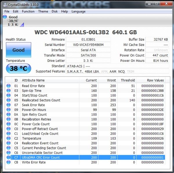Viewport: 174px width, 173px height.
Task: Select the Read Error Rate attribute name
Action: pyautogui.click(x=33, y=86)
